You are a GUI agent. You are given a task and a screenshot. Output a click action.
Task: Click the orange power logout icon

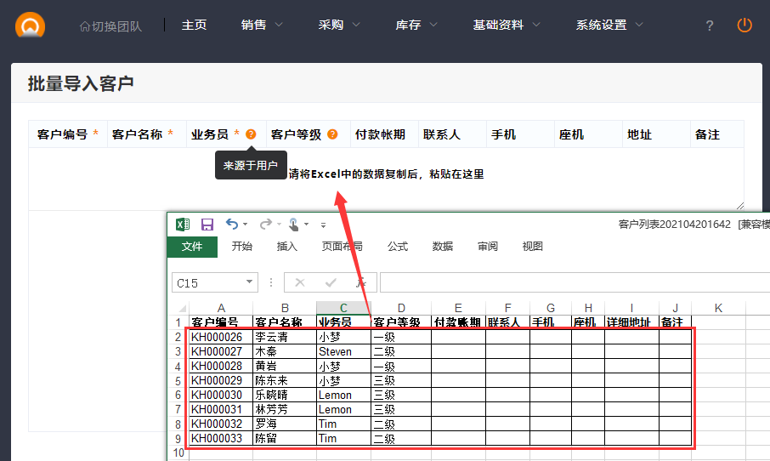[745, 26]
